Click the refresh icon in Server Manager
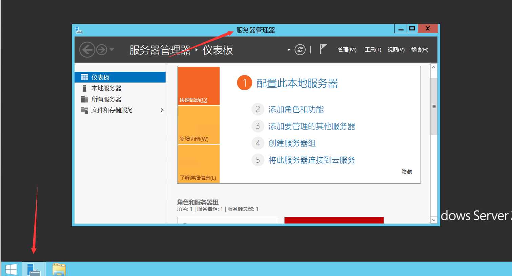This screenshot has width=512, height=276. [x=300, y=50]
